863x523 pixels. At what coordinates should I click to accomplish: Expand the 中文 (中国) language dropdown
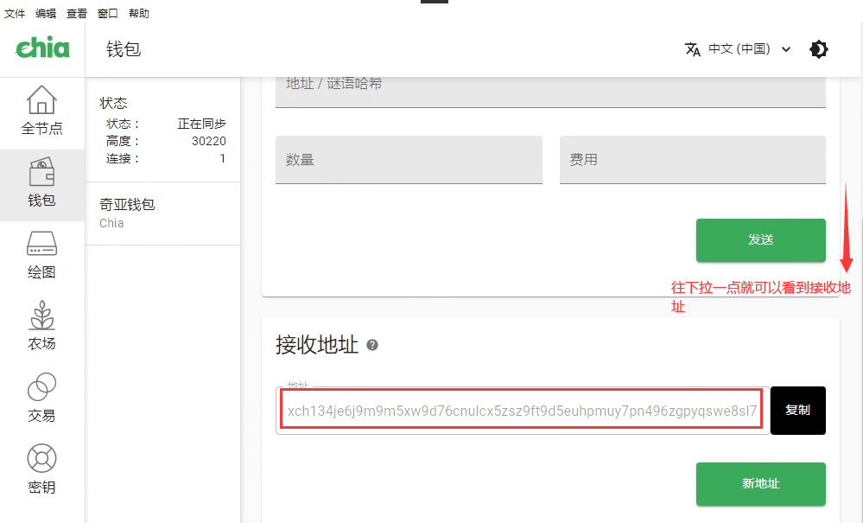pos(785,49)
